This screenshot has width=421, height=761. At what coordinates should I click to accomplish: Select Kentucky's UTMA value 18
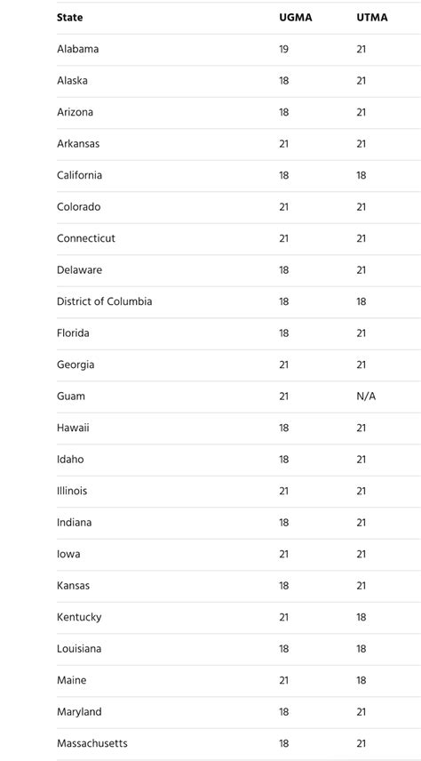(361, 617)
